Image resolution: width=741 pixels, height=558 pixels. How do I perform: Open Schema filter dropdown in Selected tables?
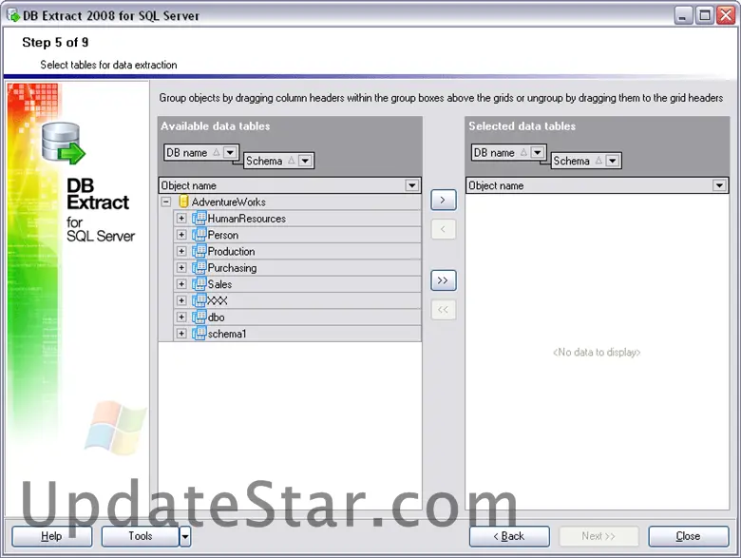(613, 161)
